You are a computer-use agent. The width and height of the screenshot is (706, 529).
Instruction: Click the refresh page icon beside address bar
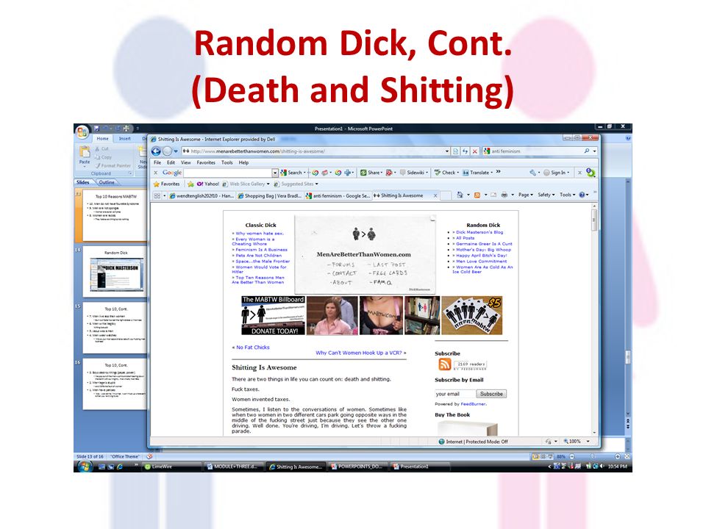point(465,151)
